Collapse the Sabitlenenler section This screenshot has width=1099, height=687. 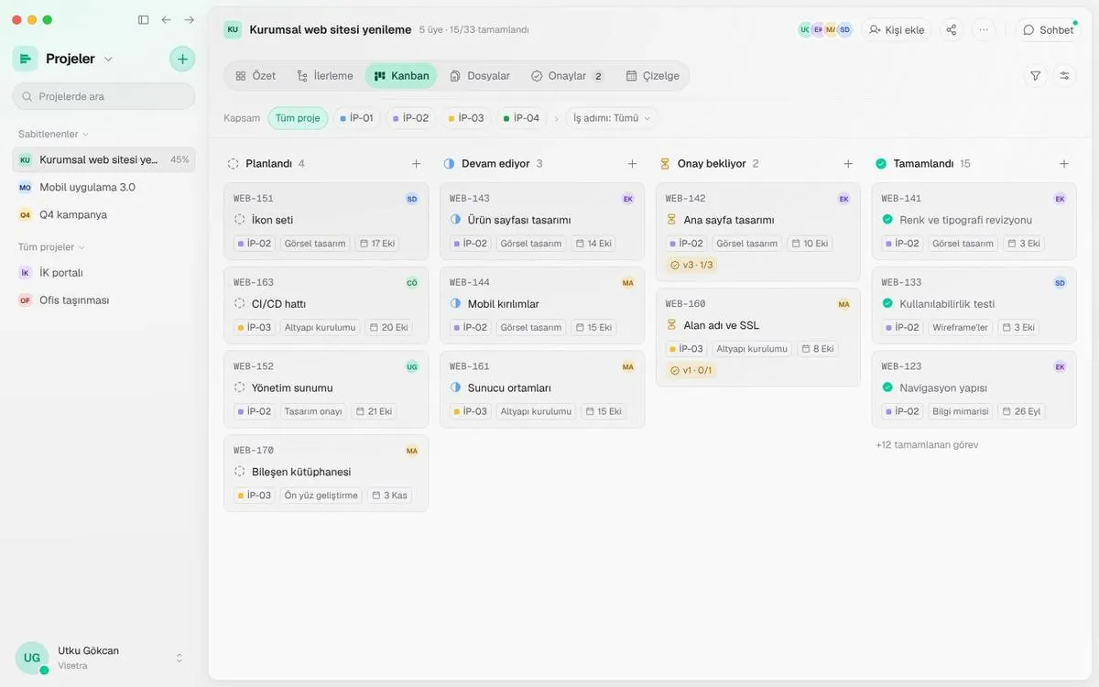tap(53, 134)
